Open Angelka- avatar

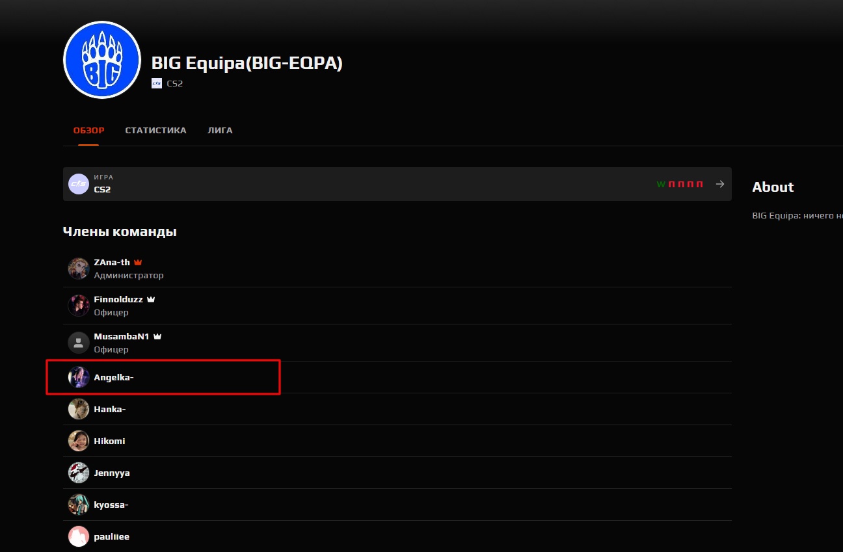[x=79, y=377]
